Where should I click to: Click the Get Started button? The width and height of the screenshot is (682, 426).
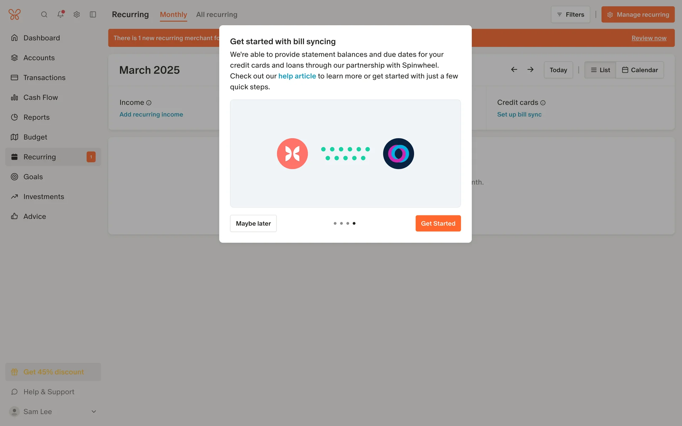coord(438,223)
